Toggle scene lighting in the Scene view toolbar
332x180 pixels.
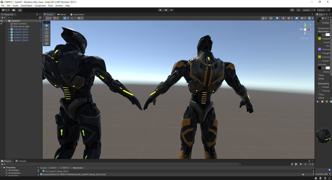pos(277,18)
